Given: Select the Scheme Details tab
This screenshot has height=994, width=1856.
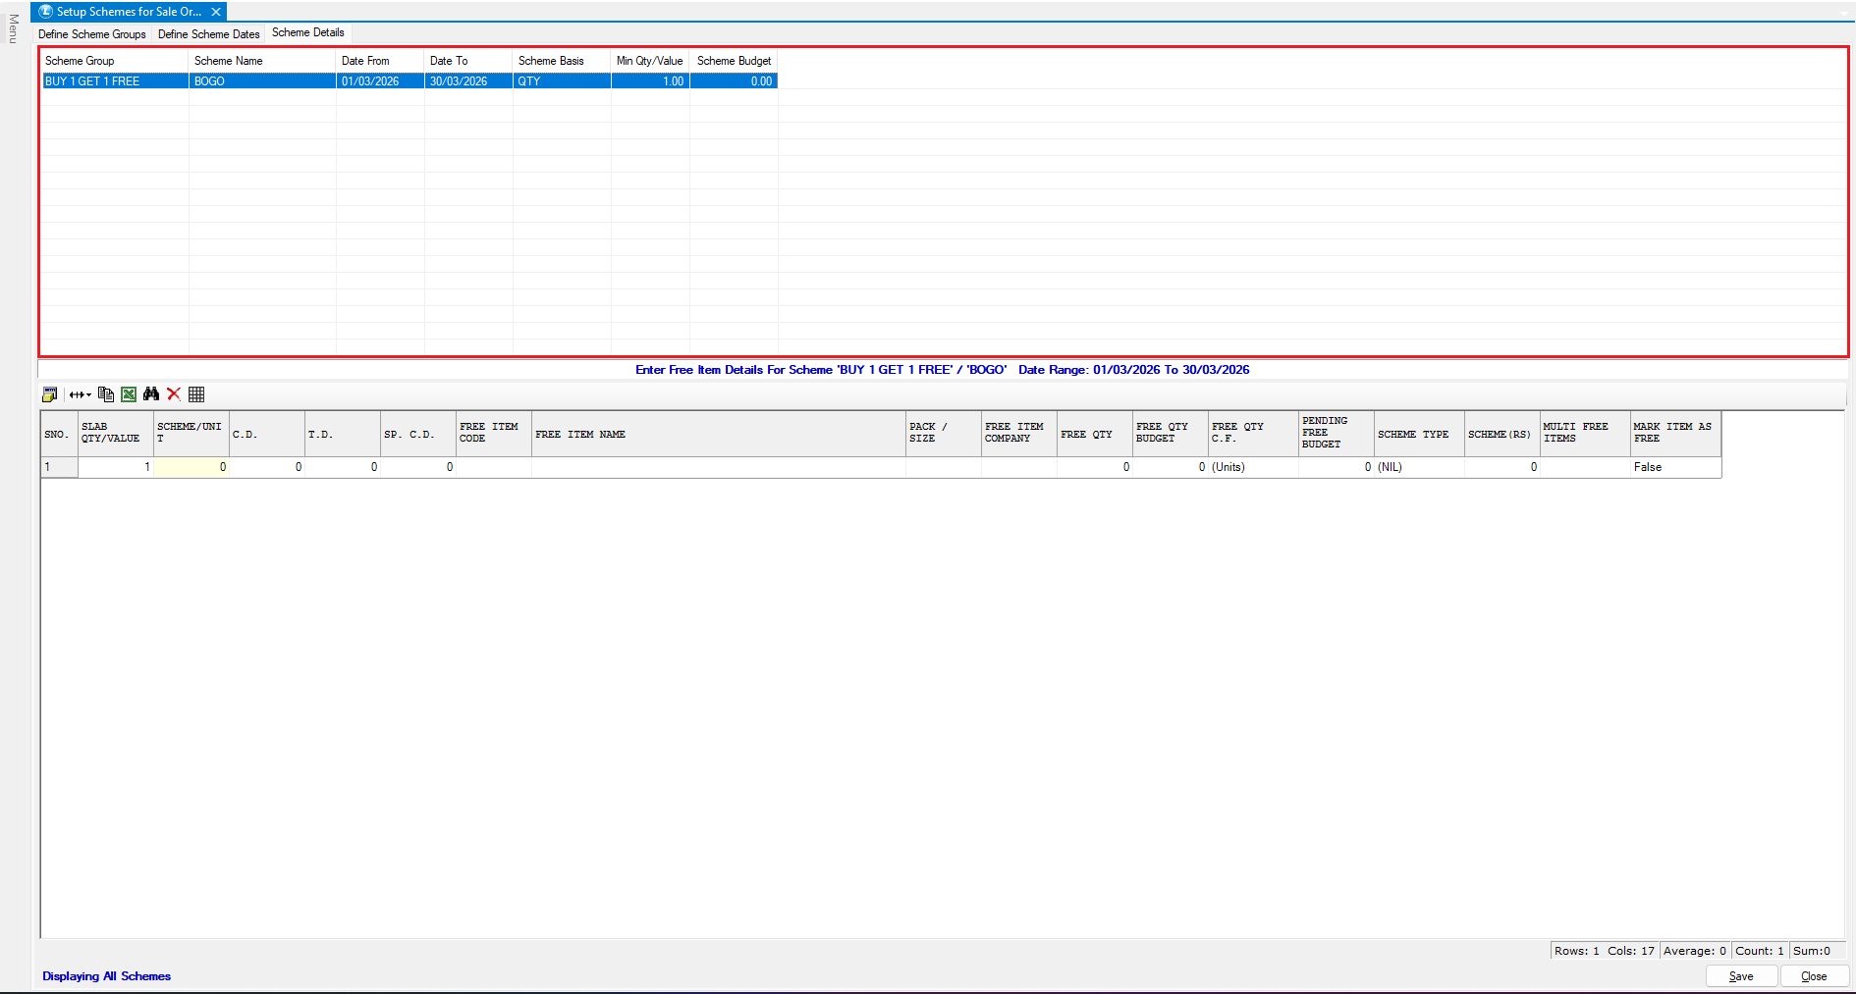Looking at the screenshot, I should point(307,33).
